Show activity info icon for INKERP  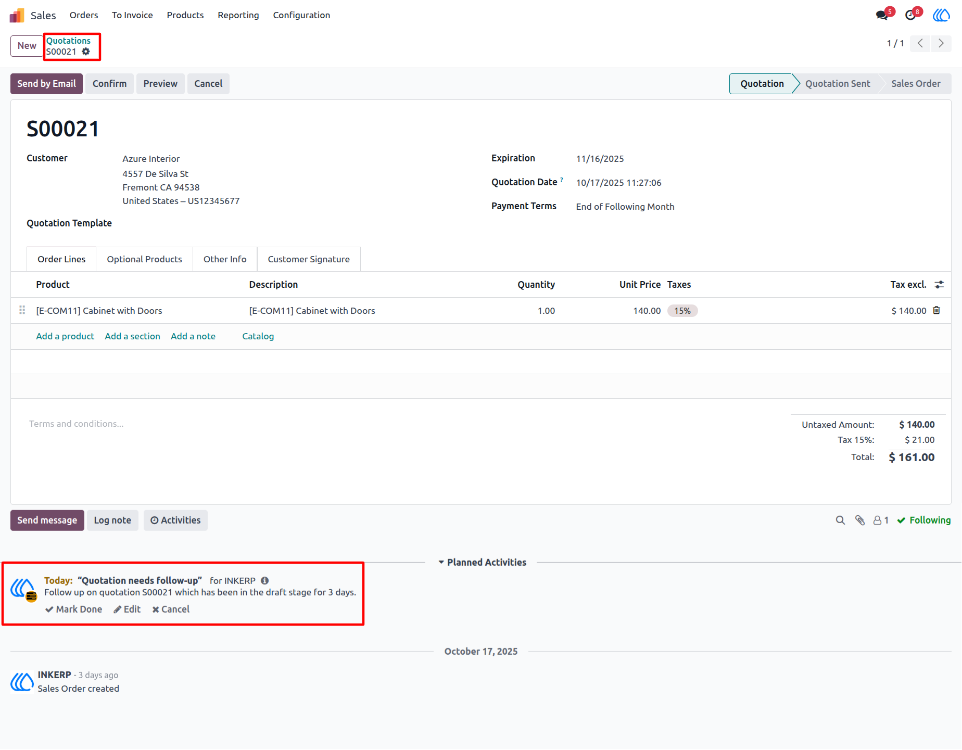pos(265,581)
